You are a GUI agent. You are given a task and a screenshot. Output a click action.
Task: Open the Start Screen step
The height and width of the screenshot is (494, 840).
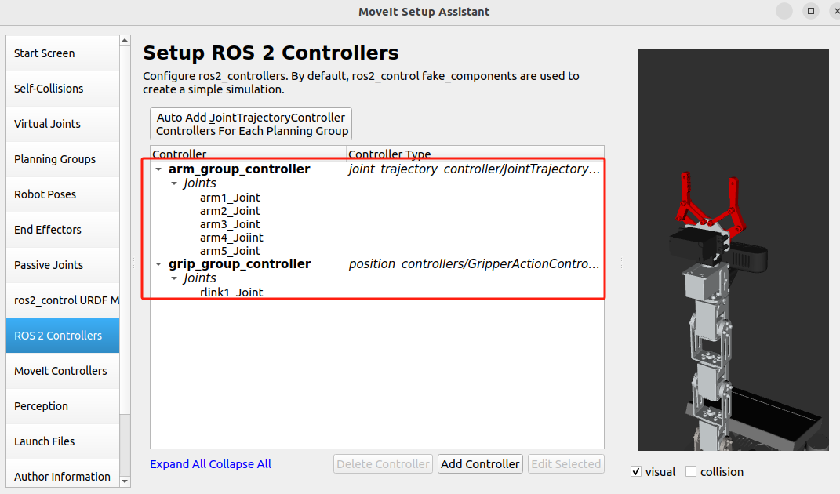tap(63, 53)
